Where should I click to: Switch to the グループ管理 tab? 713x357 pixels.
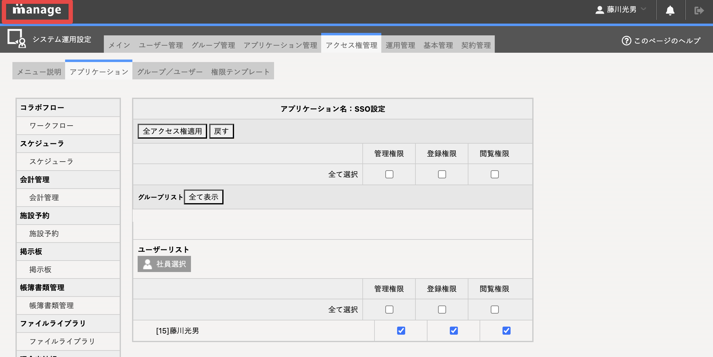[x=213, y=45]
